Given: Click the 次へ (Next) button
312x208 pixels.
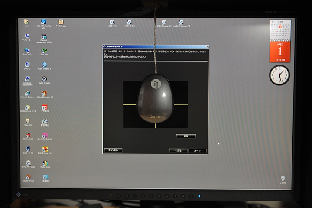Looking at the screenshot, I should [197, 150].
